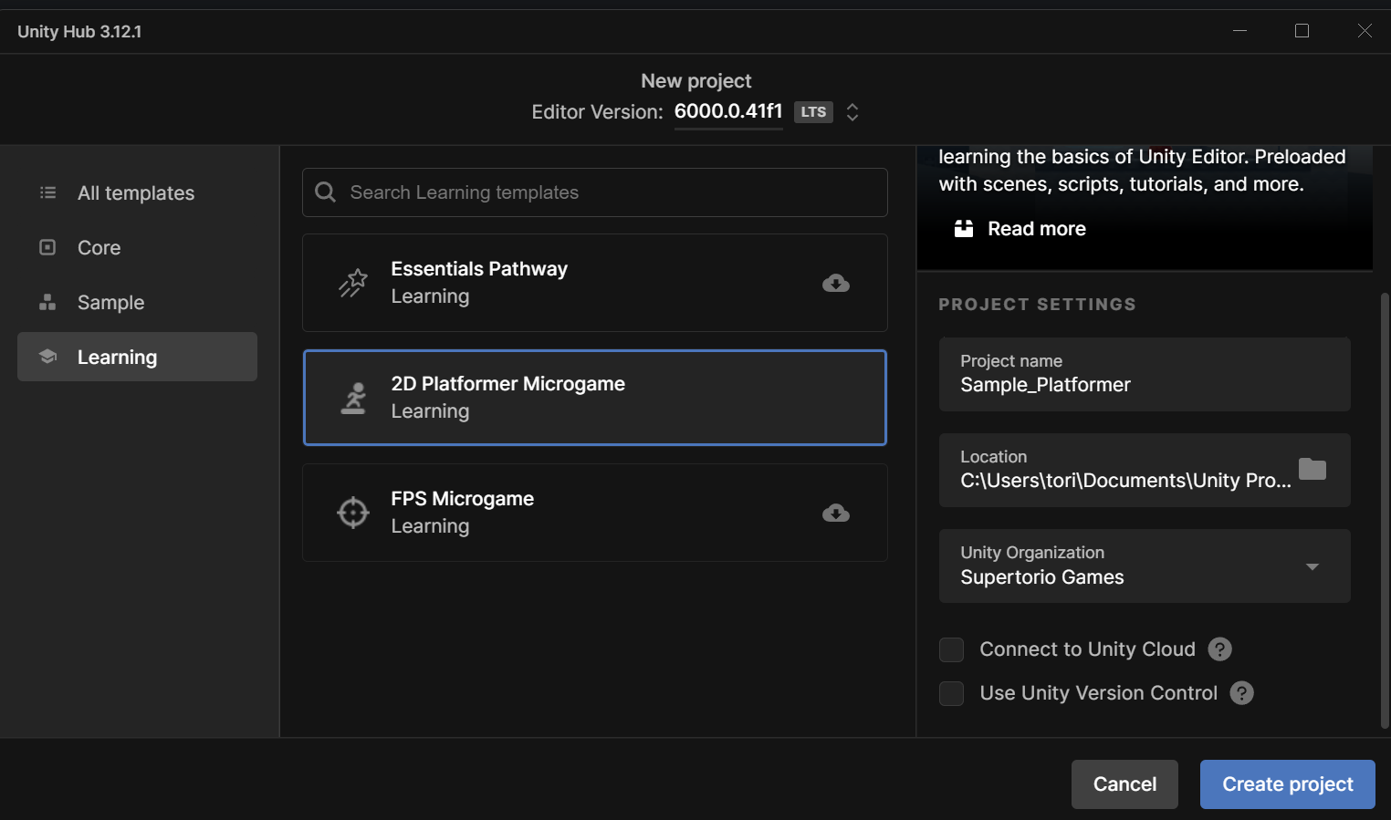This screenshot has height=820, width=1391.
Task: Click Use Unity Version Control label
Action: [x=1098, y=693]
